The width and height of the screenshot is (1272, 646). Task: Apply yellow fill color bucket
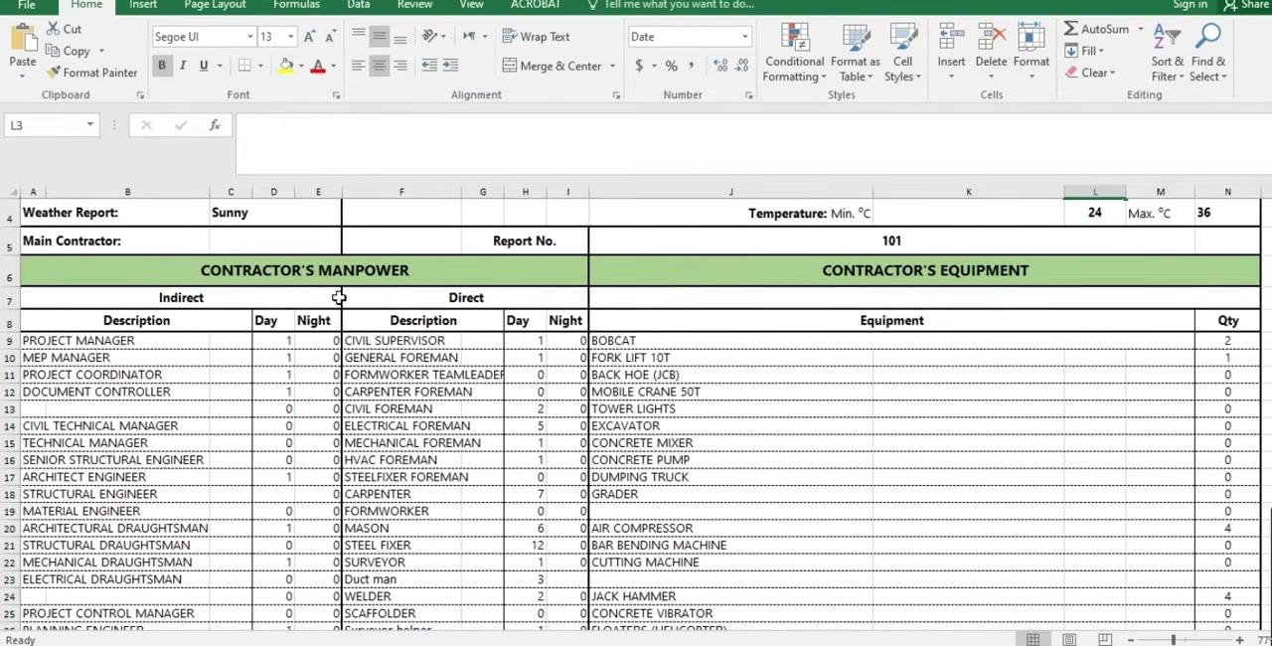tap(286, 66)
